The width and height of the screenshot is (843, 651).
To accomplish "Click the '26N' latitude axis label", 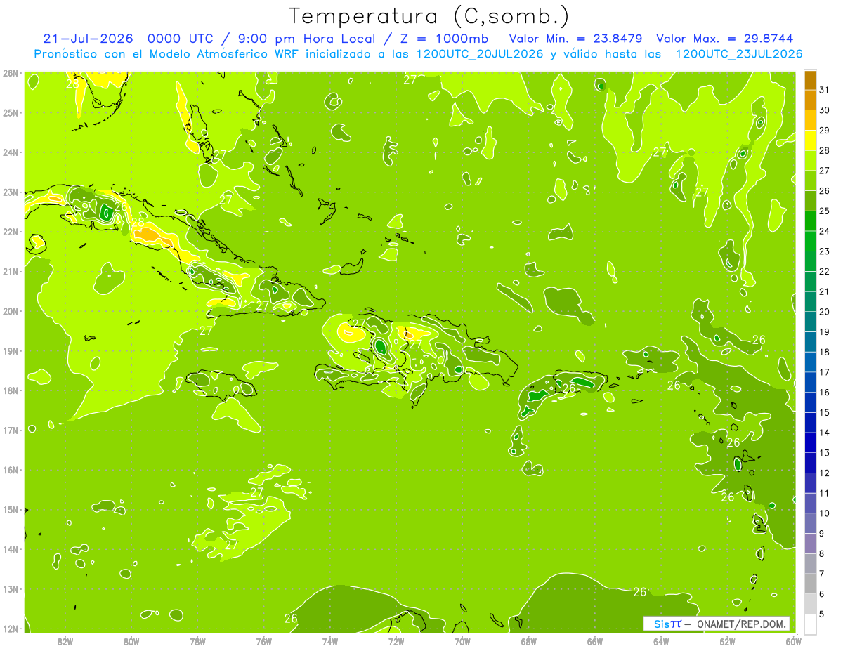I will click(11, 73).
